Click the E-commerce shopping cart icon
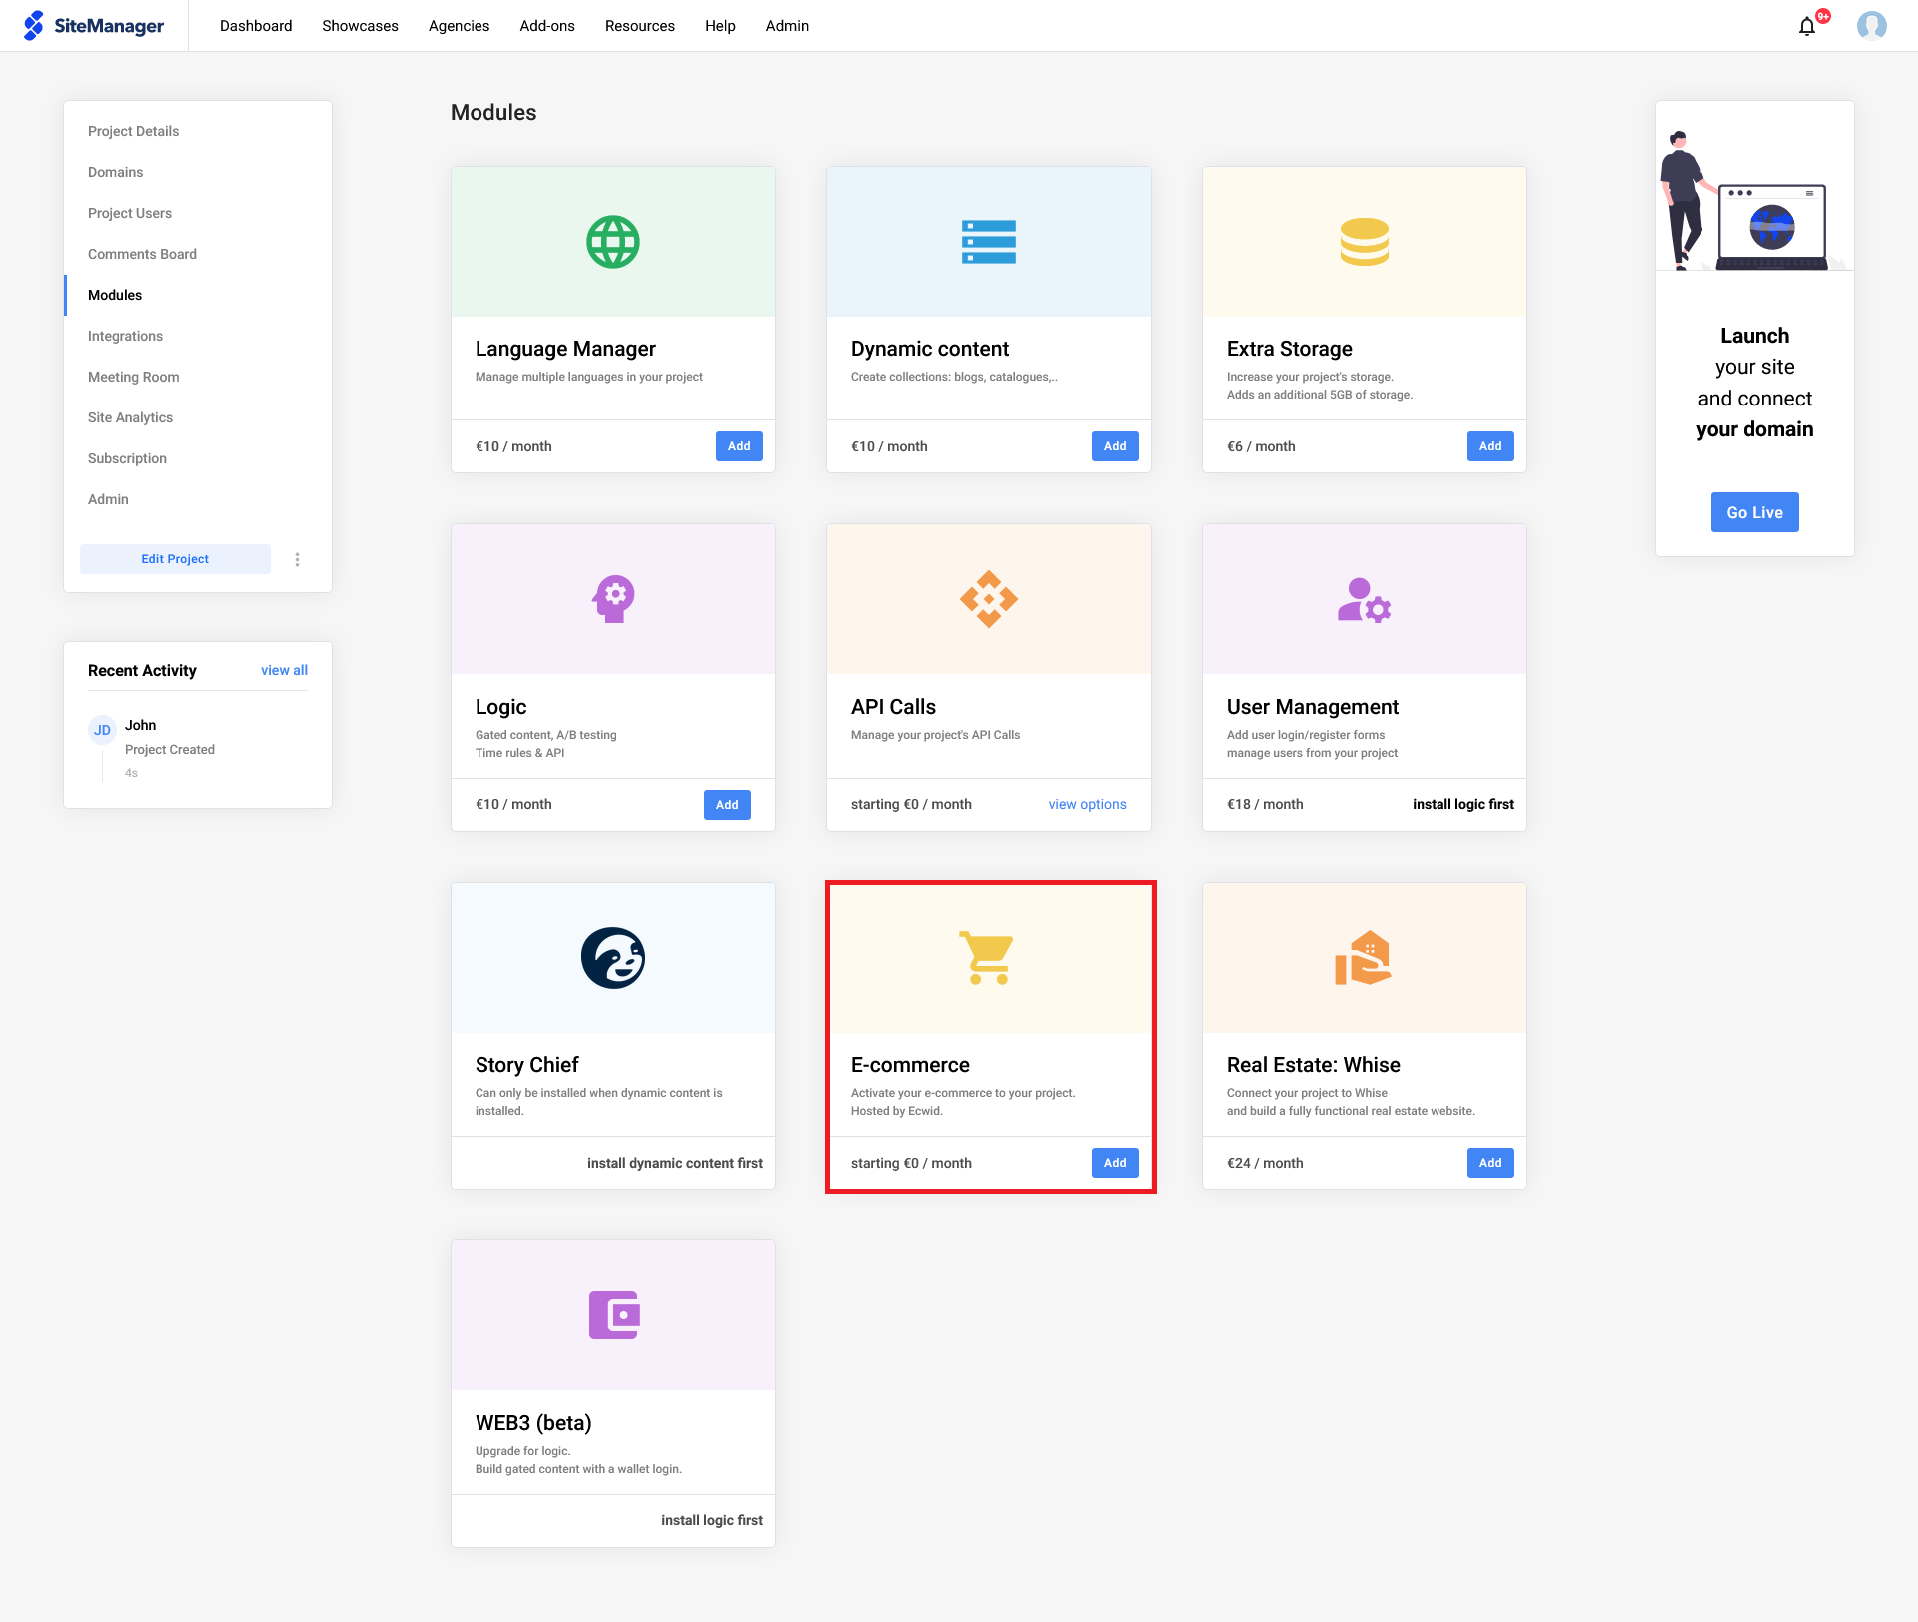Screen dimensions: 1918x1622 [987, 958]
